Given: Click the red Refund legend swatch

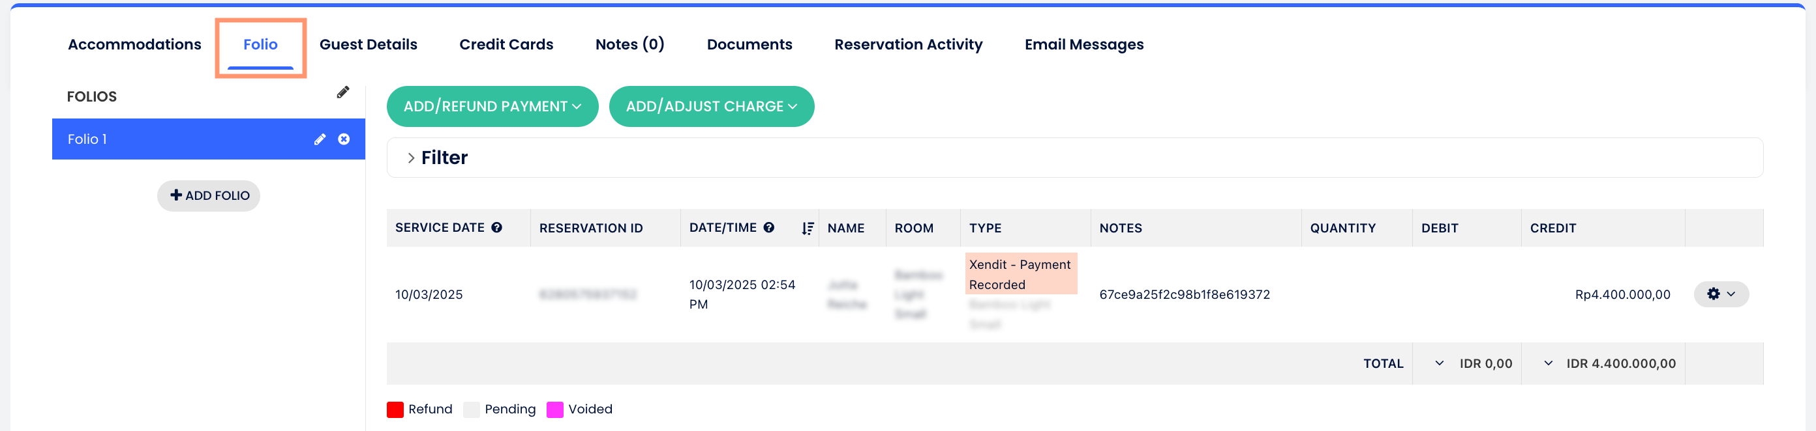Looking at the screenshot, I should point(395,410).
